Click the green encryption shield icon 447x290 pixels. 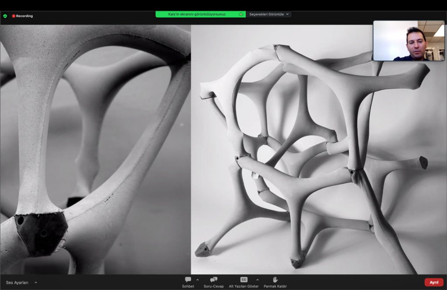[5, 16]
